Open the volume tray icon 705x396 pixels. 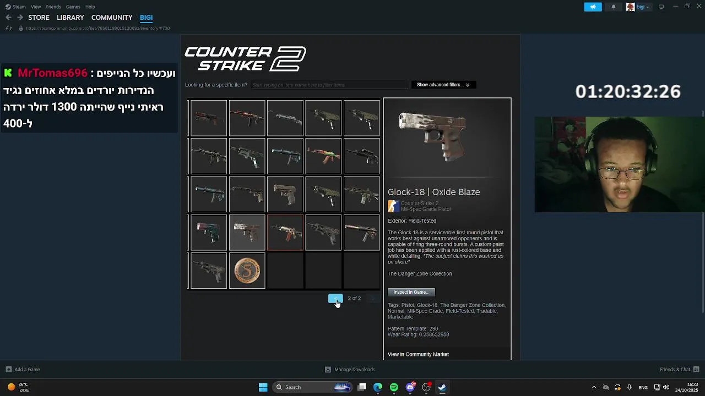tap(666, 387)
